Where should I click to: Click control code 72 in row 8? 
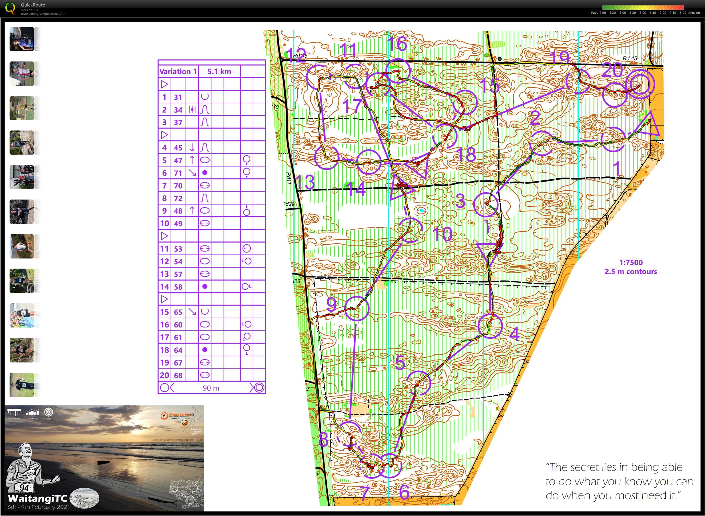(x=178, y=198)
